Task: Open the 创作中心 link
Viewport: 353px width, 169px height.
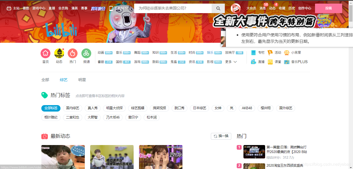Action: click(305, 8)
